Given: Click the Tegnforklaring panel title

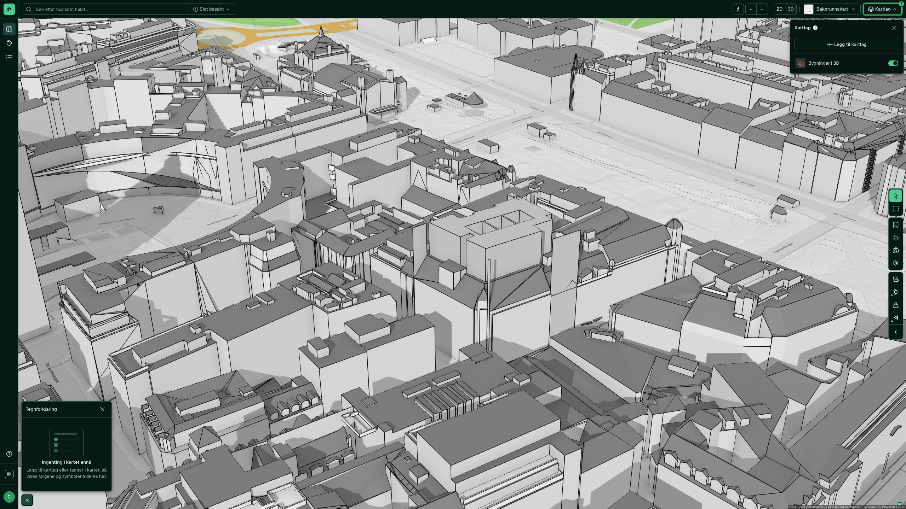Looking at the screenshot, I should click(41, 409).
